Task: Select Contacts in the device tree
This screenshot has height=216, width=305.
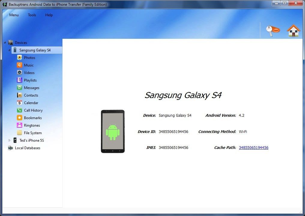Action: [x=31, y=95]
